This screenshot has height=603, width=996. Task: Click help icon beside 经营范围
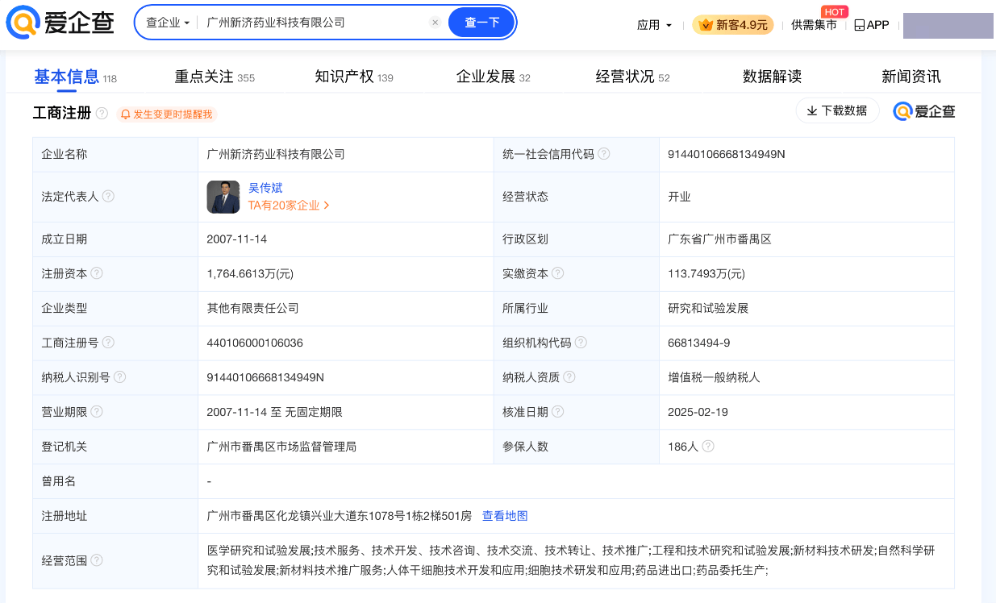click(x=97, y=560)
